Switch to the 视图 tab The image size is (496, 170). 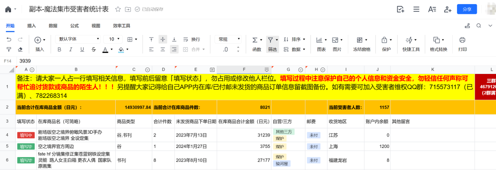96,26
